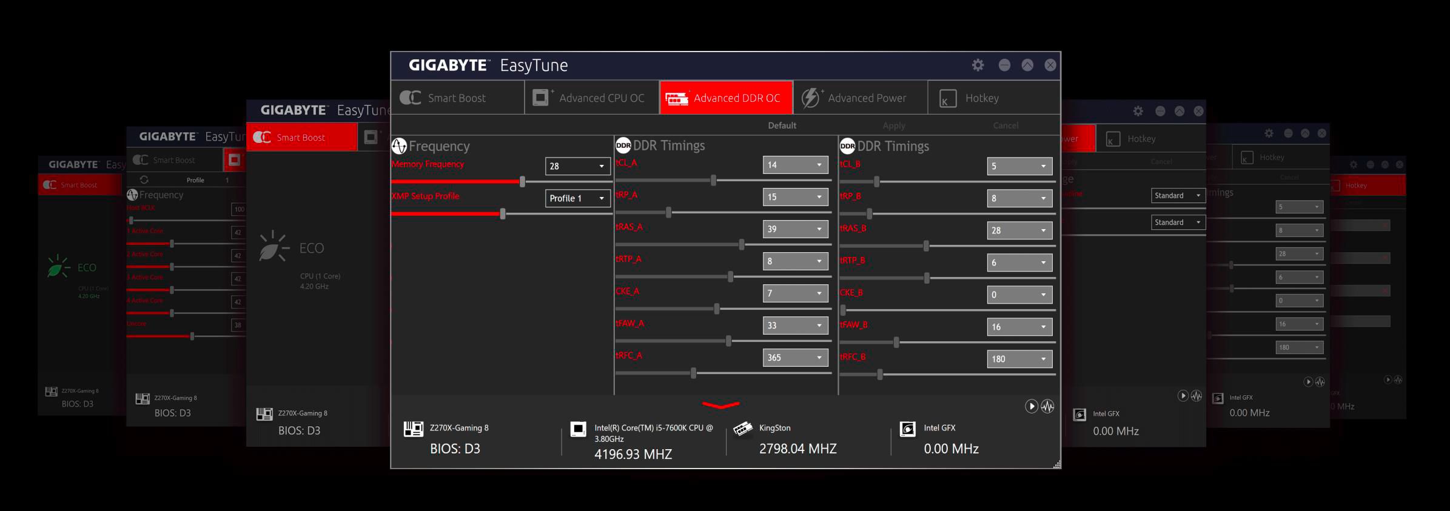This screenshot has height=511, width=1450.
Task: Click the Frequency section header icon
Action: pos(399,145)
